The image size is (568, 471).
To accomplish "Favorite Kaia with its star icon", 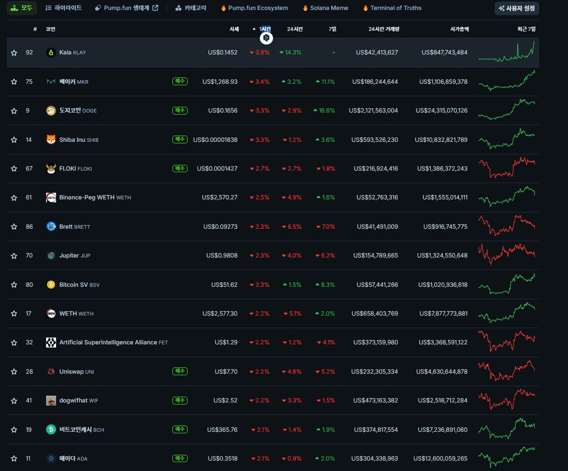I will [14, 53].
